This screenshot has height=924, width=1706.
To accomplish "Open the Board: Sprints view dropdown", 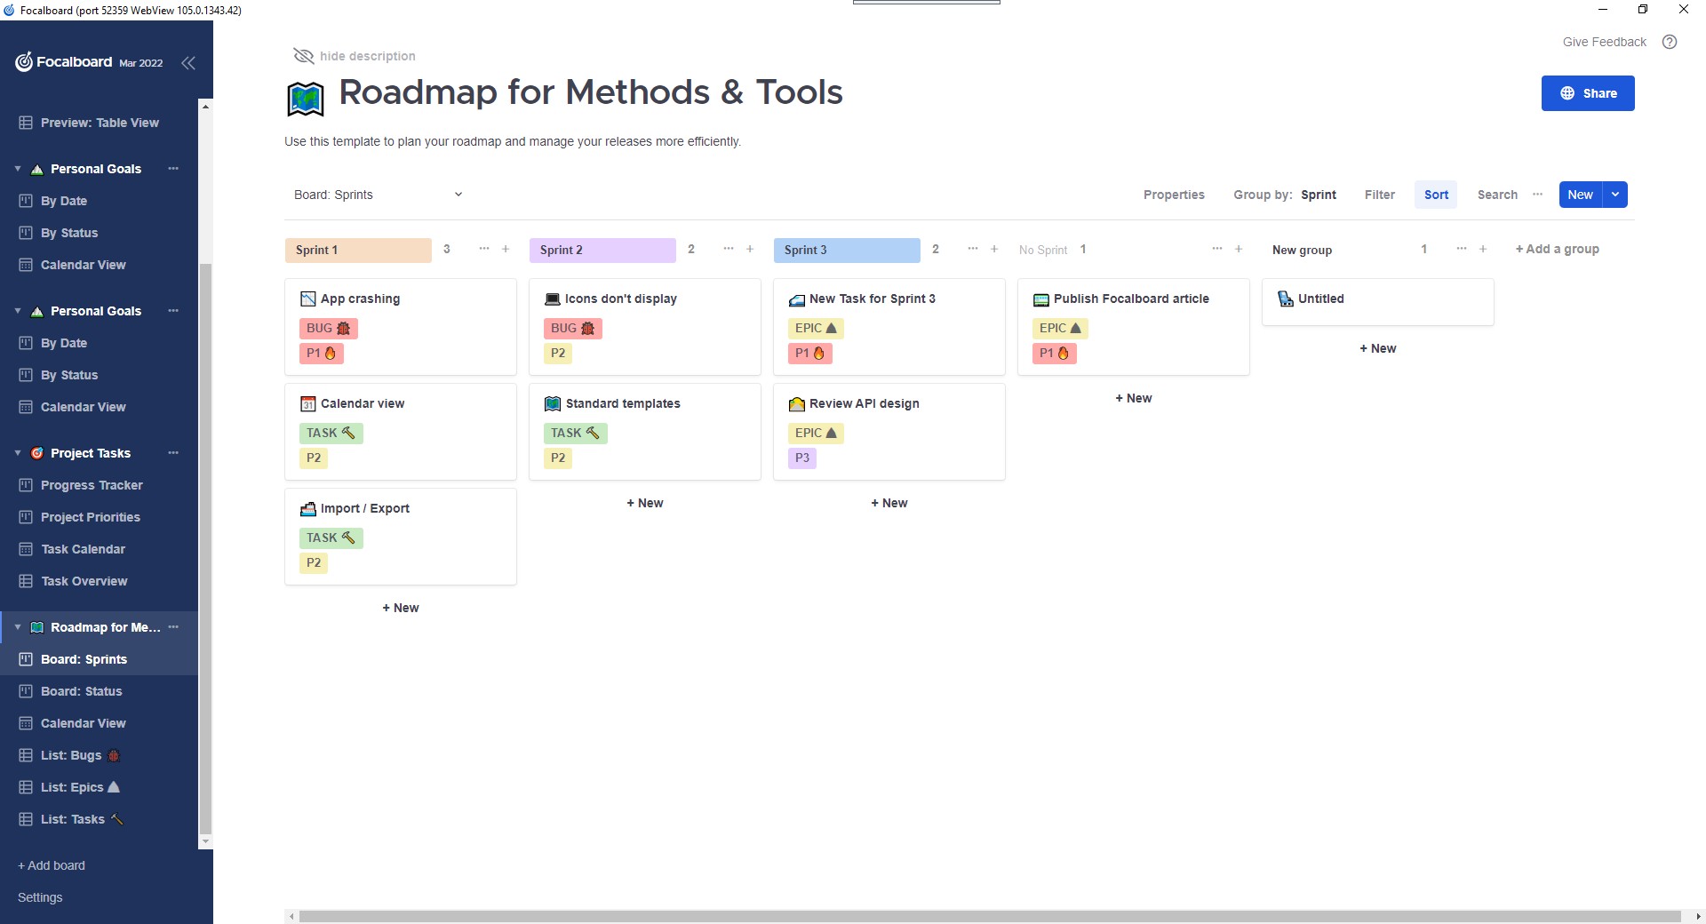I will click(x=378, y=195).
